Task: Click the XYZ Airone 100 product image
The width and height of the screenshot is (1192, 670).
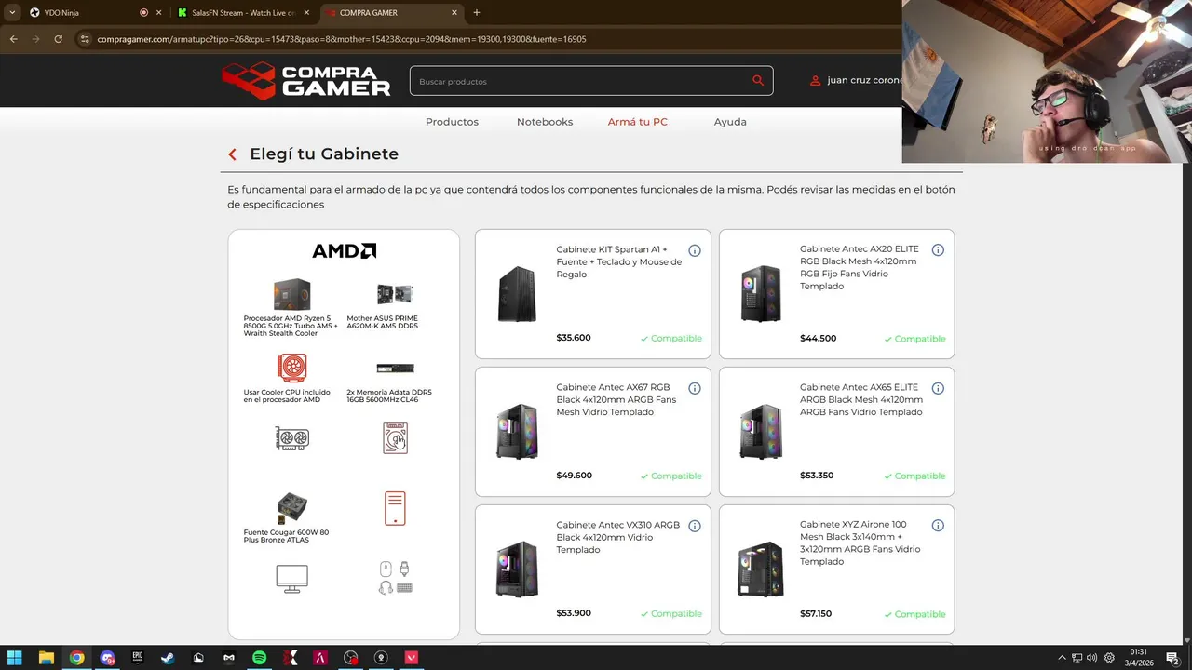Action: tap(761, 569)
